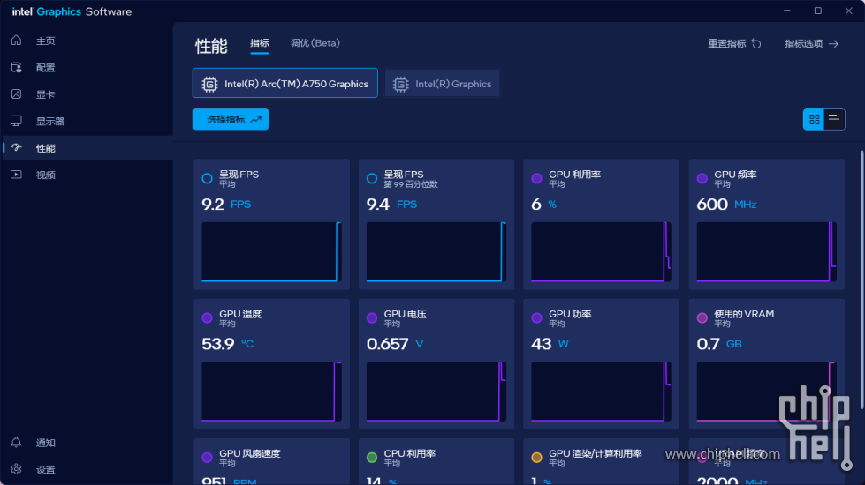865x485 pixels.
Task: Click the 53.9 °C value
Action: (x=227, y=344)
